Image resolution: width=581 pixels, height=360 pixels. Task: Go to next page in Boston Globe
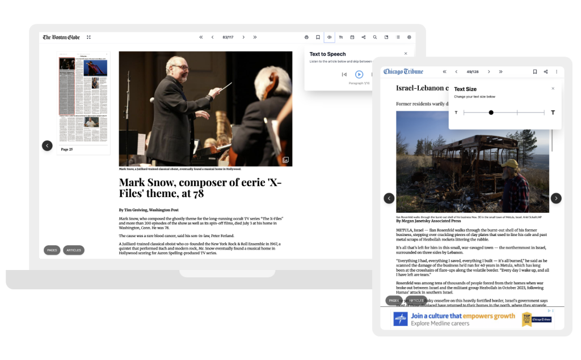point(243,37)
